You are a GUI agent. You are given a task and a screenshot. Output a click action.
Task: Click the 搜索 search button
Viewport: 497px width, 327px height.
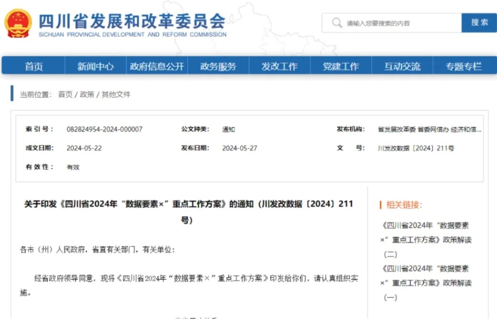pos(479,23)
